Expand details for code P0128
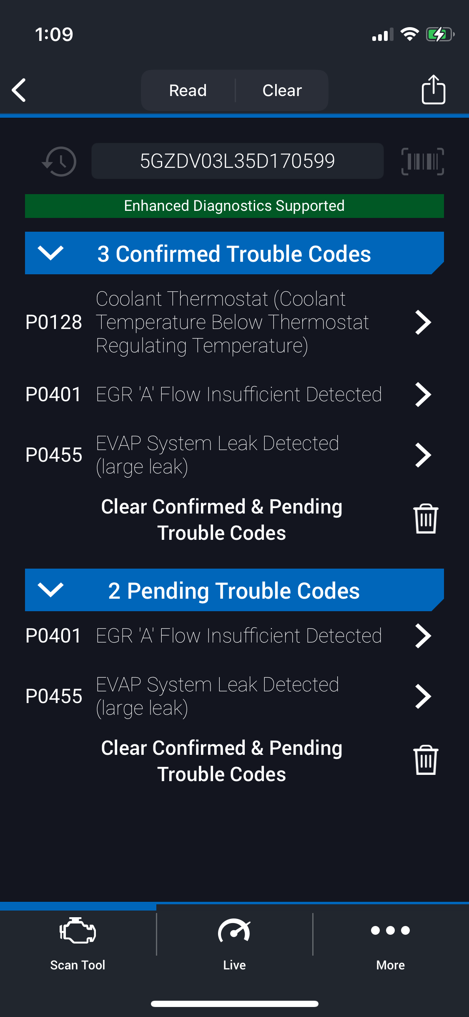Screen dimensions: 469x1017 coord(423,322)
